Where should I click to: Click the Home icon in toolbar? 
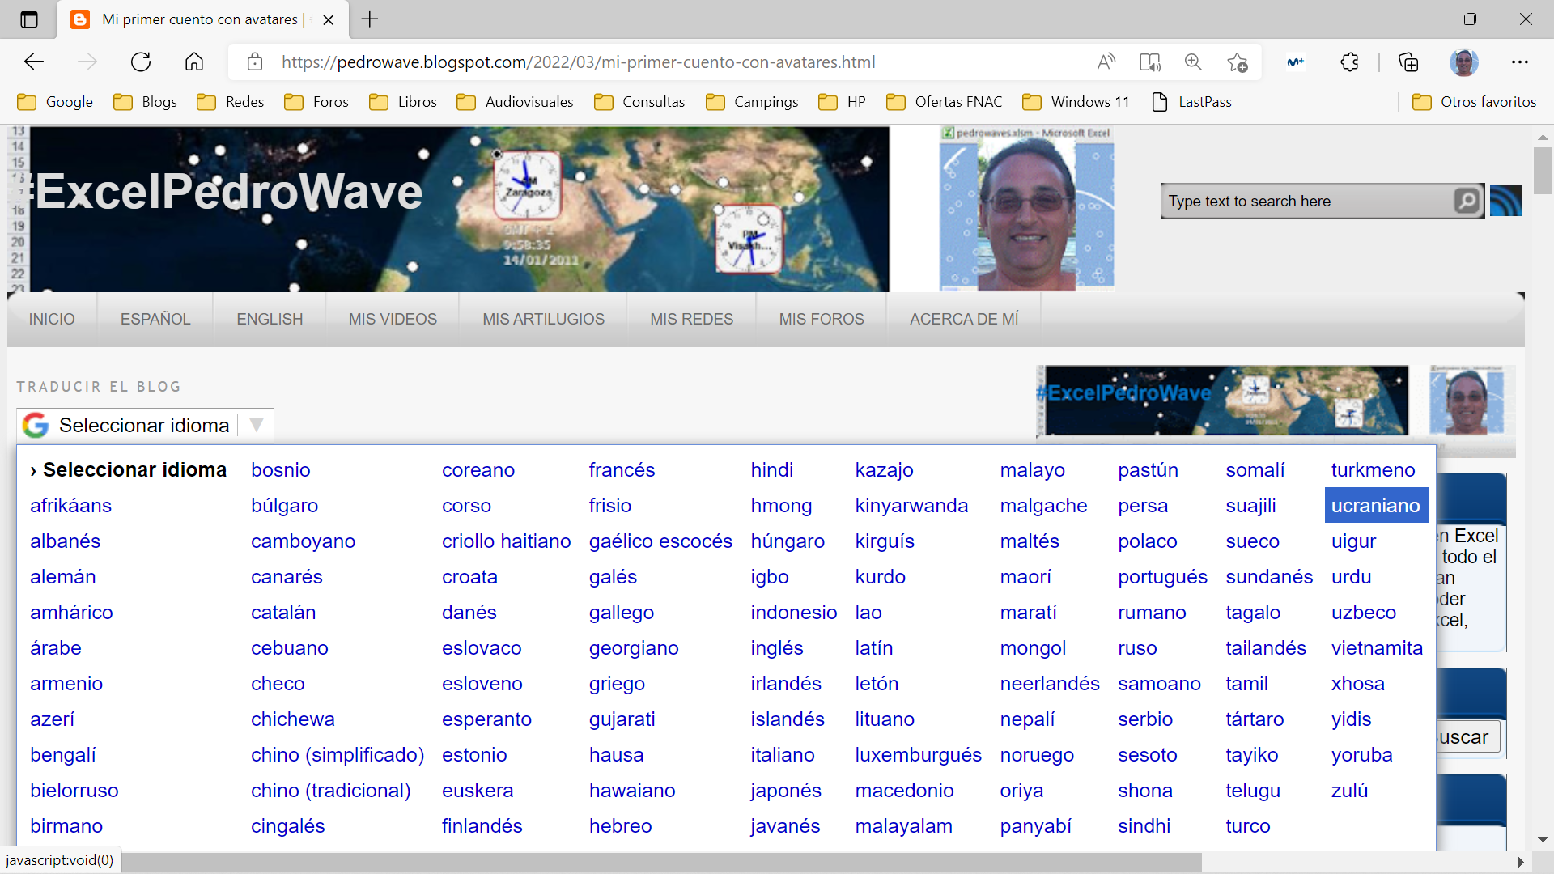click(x=194, y=62)
